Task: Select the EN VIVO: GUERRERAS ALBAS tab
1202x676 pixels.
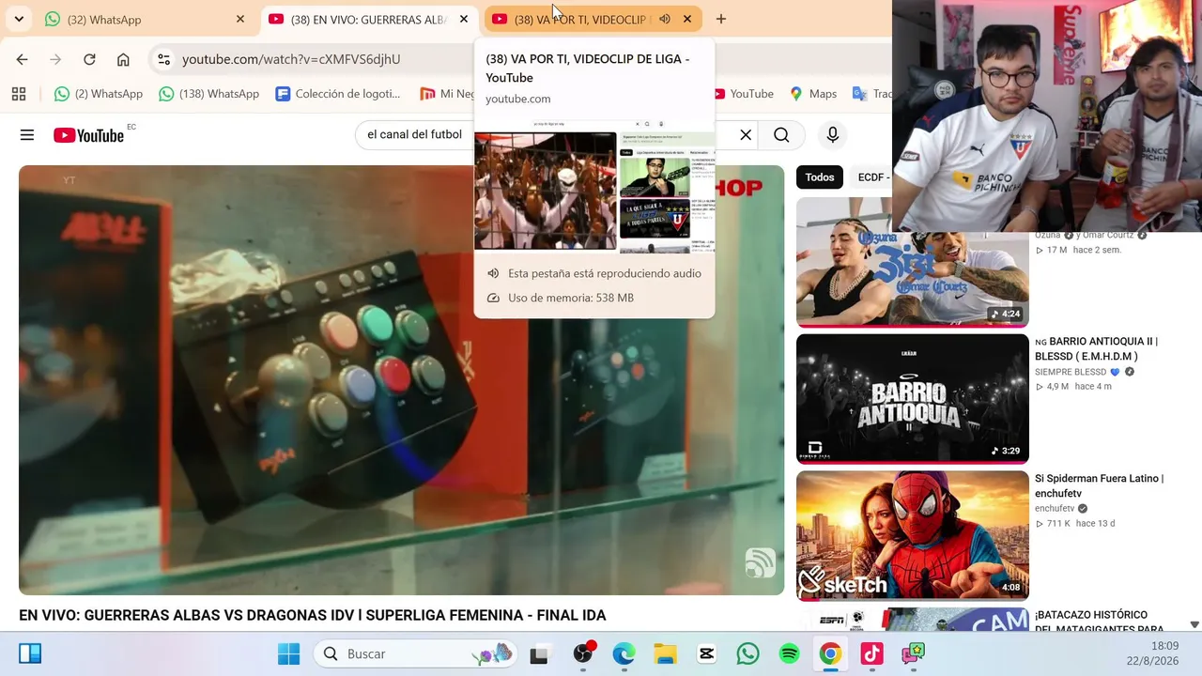Action: 369,19
